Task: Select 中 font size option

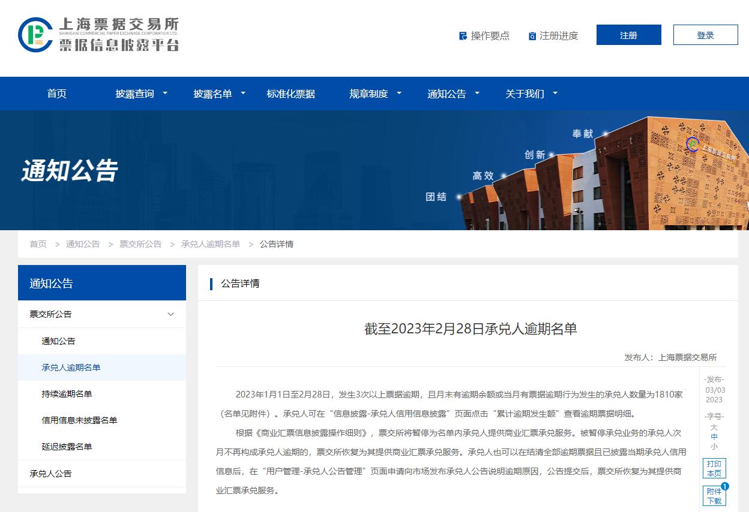Action: coord(713,438)
